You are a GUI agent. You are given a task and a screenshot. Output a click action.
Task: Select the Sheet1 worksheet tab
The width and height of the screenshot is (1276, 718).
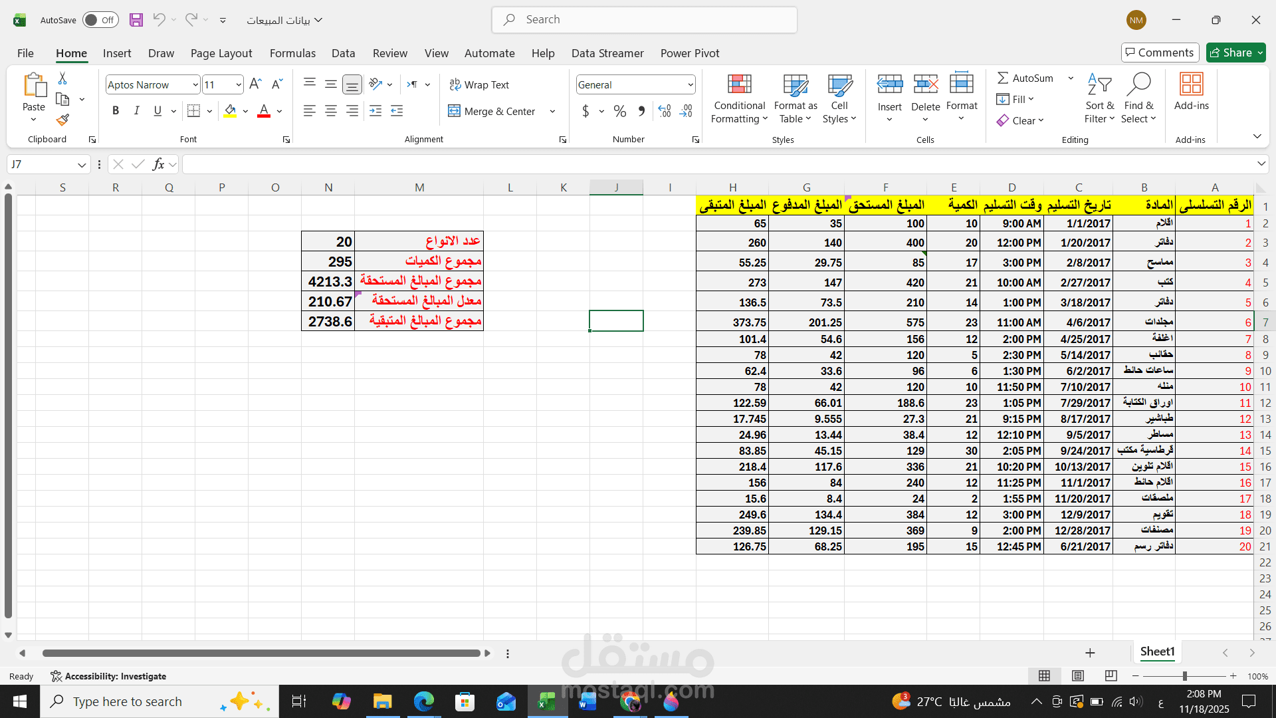[1158, 652]
